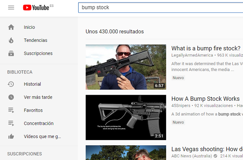
Task: Click the SUSCRIPCIONES section heading
Action: (x=24, y=154)
